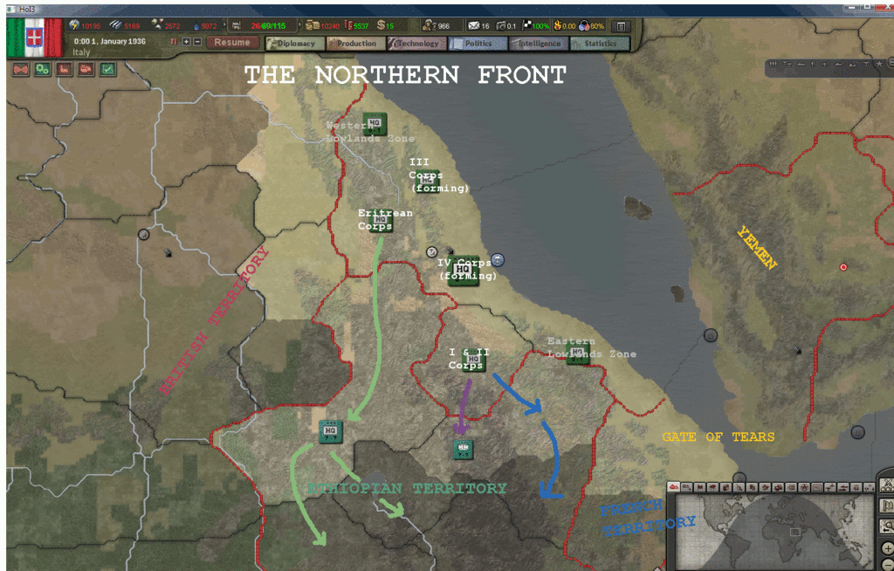Open the Diplomacy tab
The image size is (894, 571).
[295, 44]
